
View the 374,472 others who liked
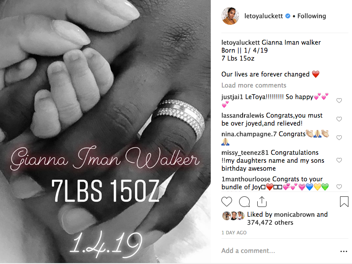(270, 222)
